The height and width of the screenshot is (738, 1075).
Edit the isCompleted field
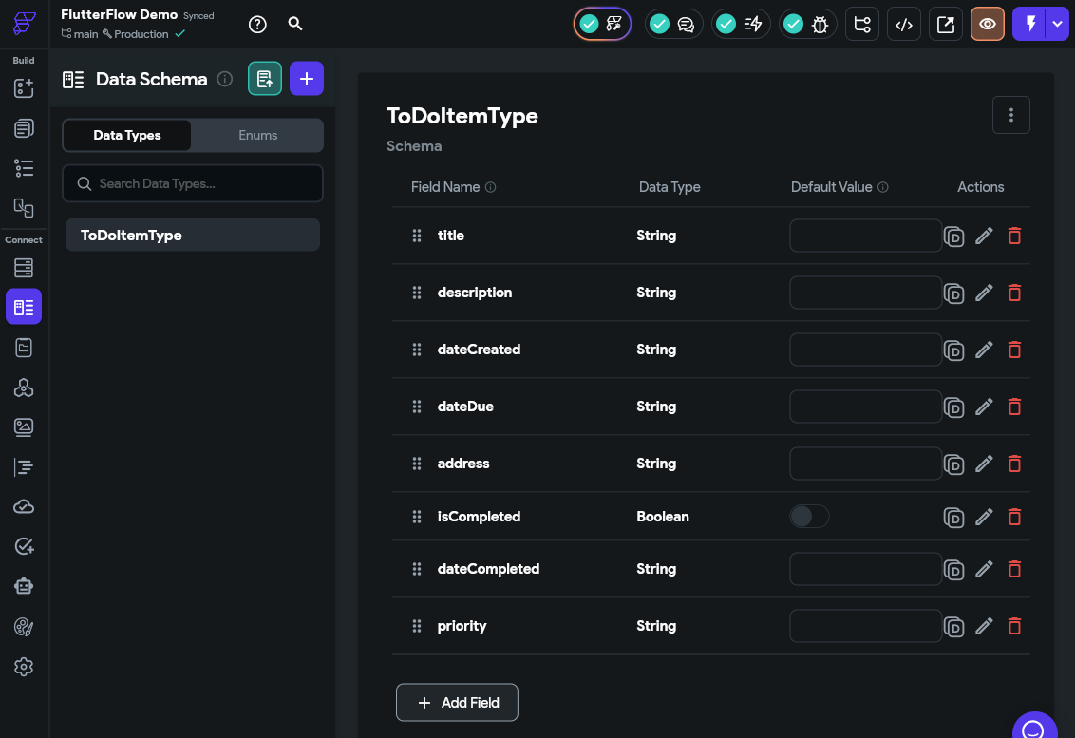pyautogui.click(x=984, y=517)
